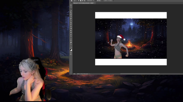183x102 pixels.
Task: Select the Eraser tool
Action: coord(71,26)
